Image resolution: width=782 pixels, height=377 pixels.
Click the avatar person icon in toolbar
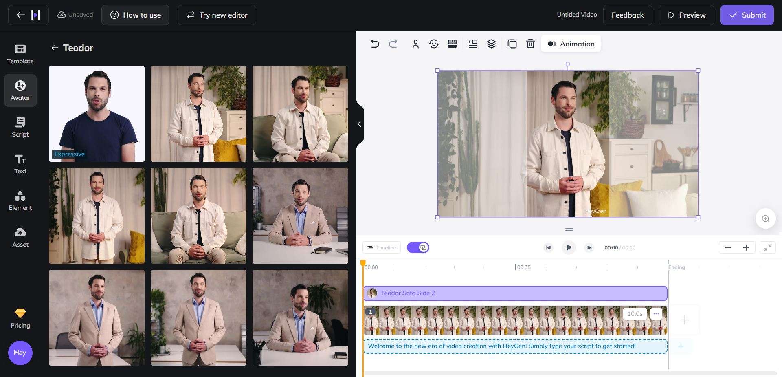(x=415, y=44)
